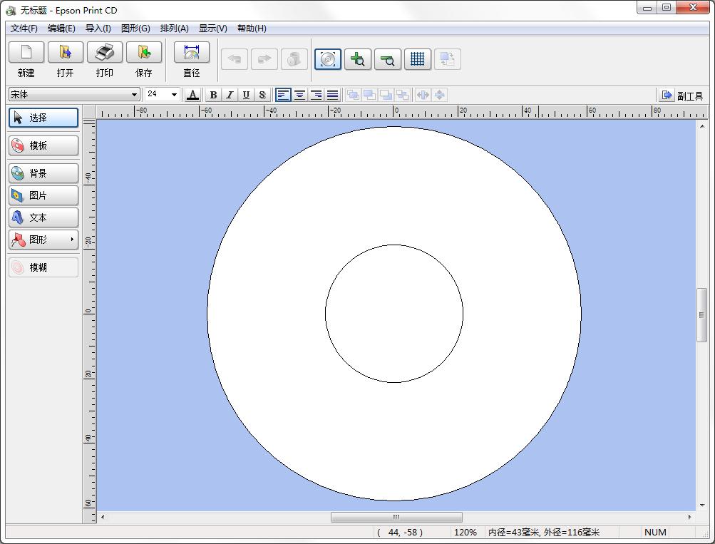This screenshot has width=715, height=544.
Task: Click the 背景 background button
Action: 43,173
